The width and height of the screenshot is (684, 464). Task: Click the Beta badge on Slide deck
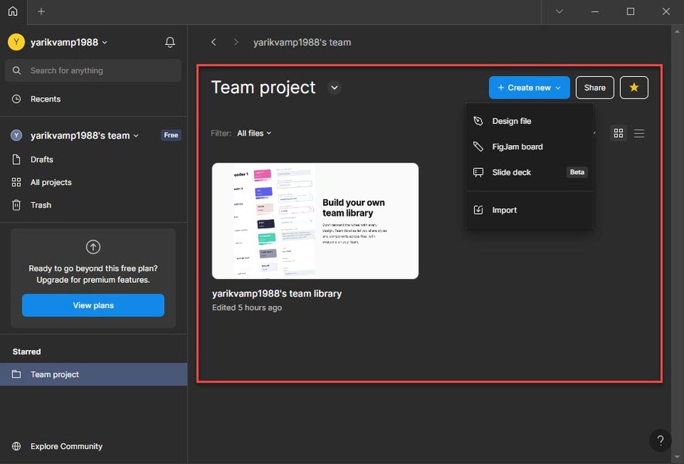[577, 172]
